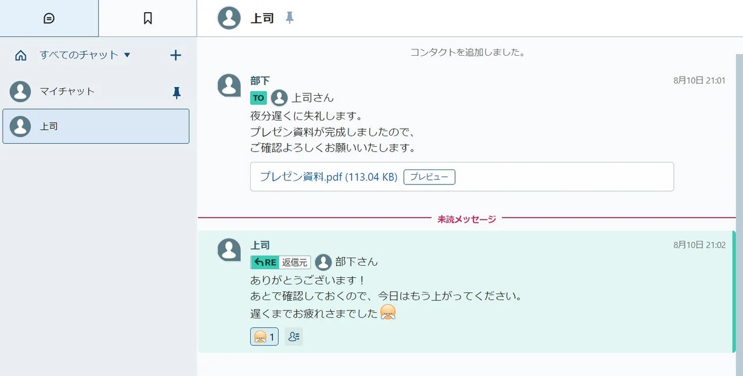Open プレゼン資料.pdf file link
Screen dimensions: 743x376
coord(328,177)
